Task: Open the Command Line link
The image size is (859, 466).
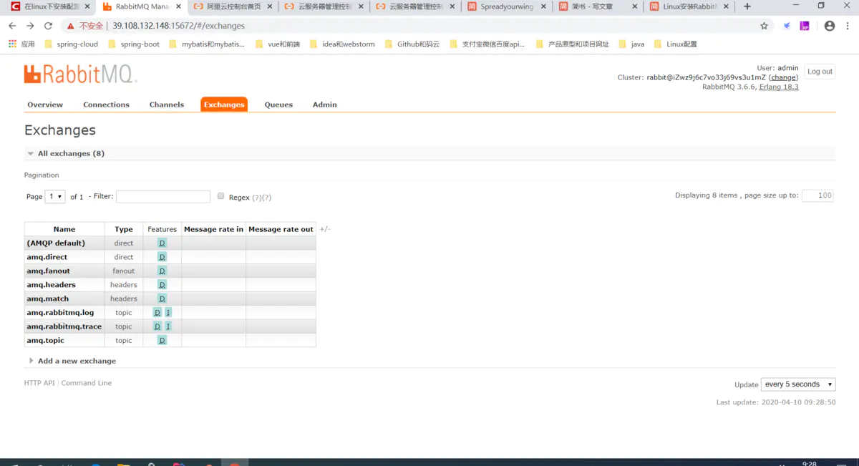Action: [87, 383]
